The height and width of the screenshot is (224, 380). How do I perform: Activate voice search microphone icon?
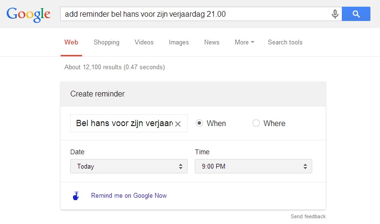[335, 14]
